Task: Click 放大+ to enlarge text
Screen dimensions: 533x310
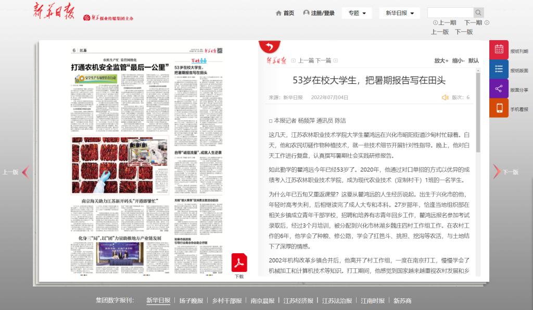Action: [441, 60]
